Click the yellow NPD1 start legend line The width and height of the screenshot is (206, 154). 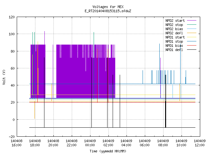pos(192,37)
